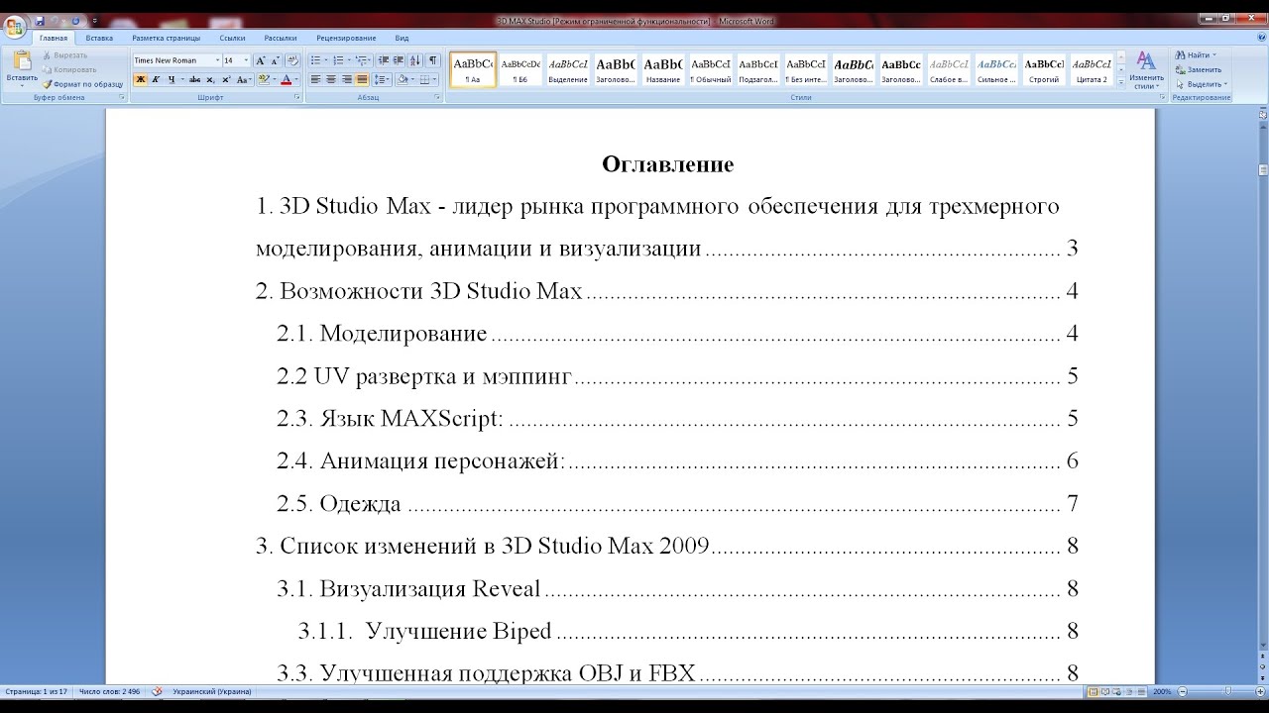Click the sort A-Z icon
The width and height of the screenshot is (1269, 713).
pyautogui.click(x=415, y=60)
